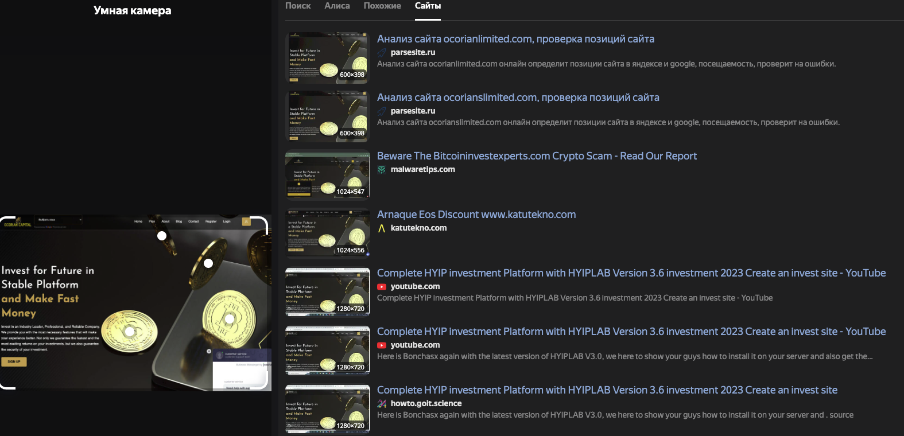Open the parsesite.ru favicon for ocorianlimited.com analysis

(382, 53)
